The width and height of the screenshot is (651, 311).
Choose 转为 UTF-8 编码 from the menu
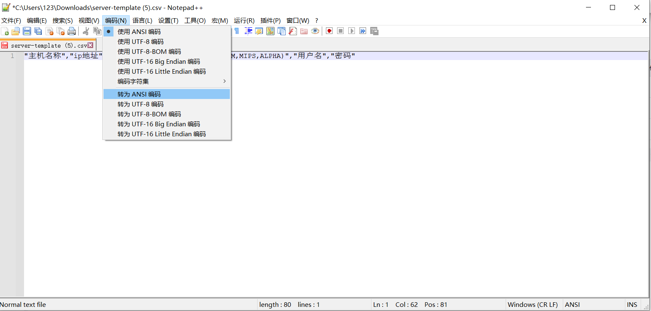point(140,104)
